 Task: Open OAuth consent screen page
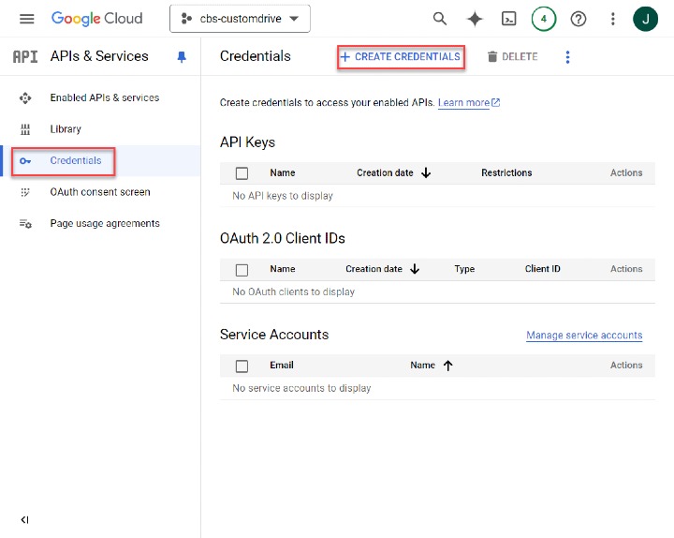click(99, 192)
